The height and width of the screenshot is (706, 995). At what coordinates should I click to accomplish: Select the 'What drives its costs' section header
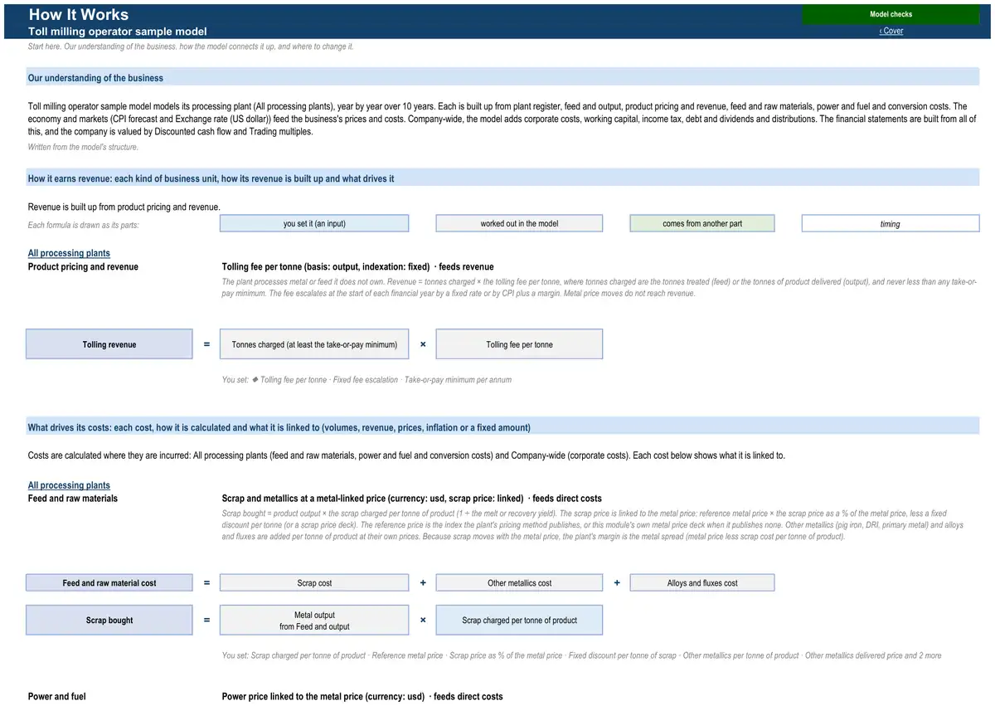[502, 427]
